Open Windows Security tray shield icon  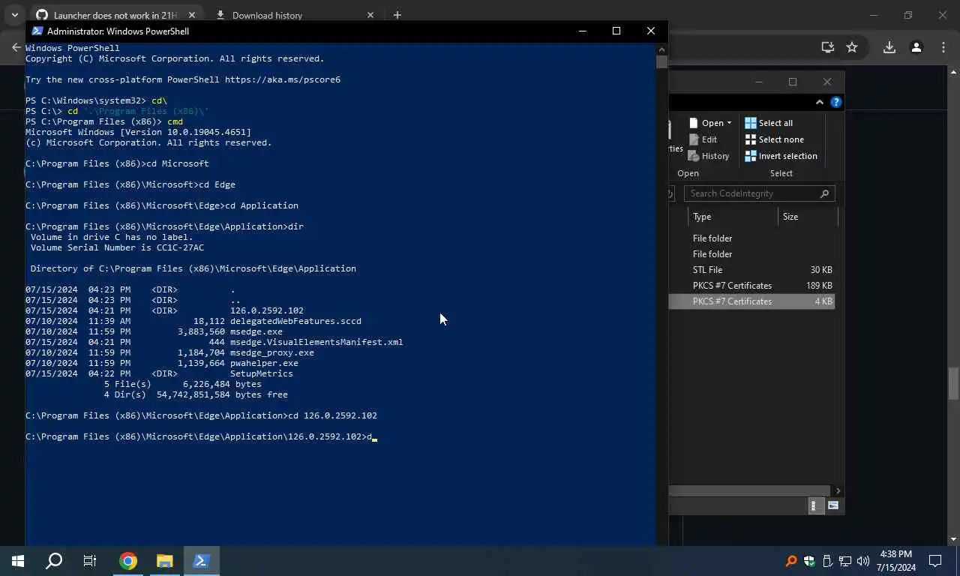(x=809, y=561)
